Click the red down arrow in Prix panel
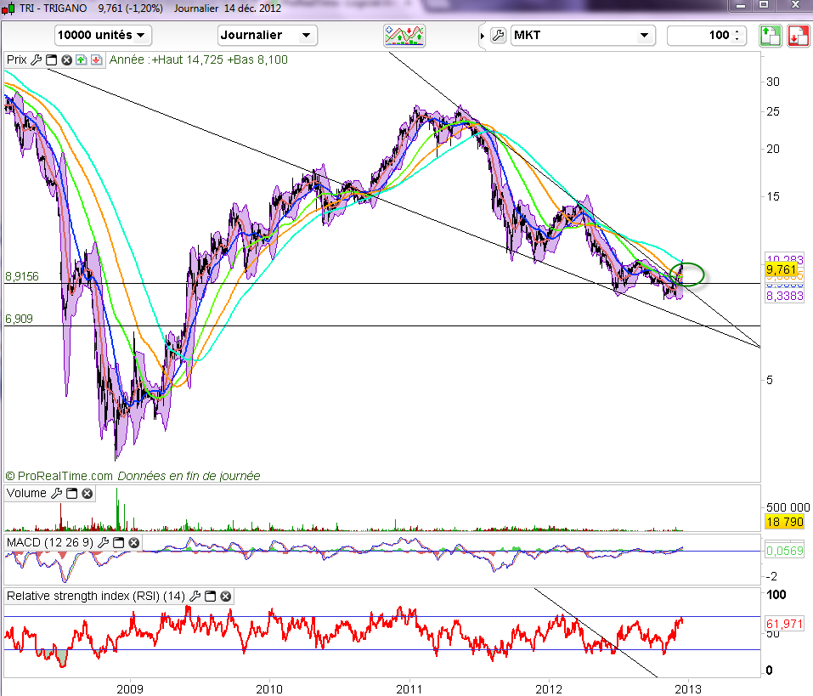This screenshot has width=813, height=696. tap(95, 59)
